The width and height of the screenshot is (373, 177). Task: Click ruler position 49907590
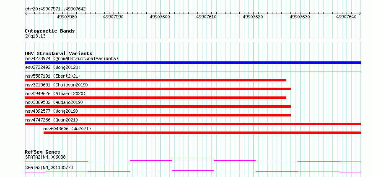point(114,17)
